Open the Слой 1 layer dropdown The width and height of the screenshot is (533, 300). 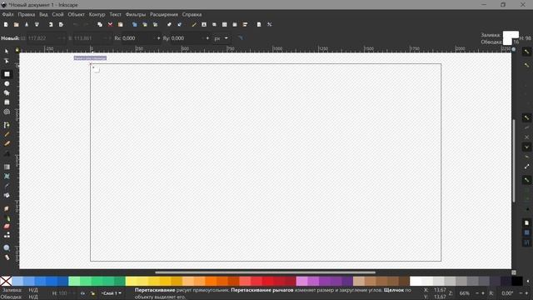tap(112, 293)
